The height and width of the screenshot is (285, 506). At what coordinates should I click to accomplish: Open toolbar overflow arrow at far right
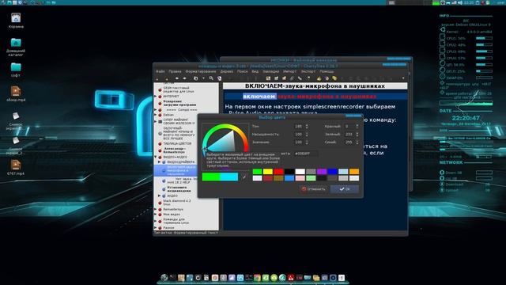pyautogui.click(x=403, y=78)
